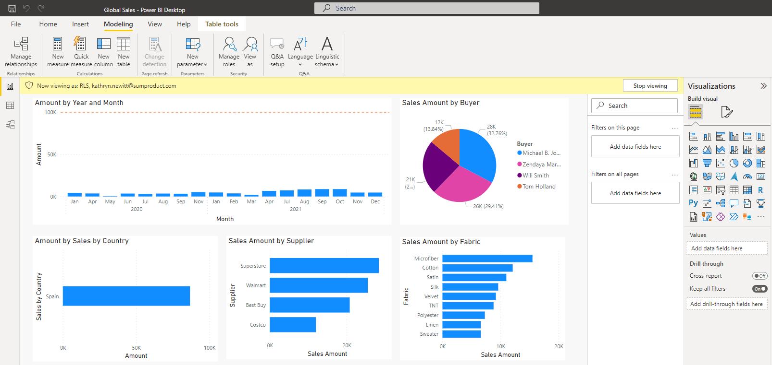The image size is (772, 365).
Task: Open Q&A setup
Action: [277, 52]
